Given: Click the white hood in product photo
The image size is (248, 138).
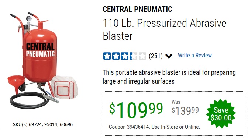Looking at the screenshot, I should coord(65,87).
